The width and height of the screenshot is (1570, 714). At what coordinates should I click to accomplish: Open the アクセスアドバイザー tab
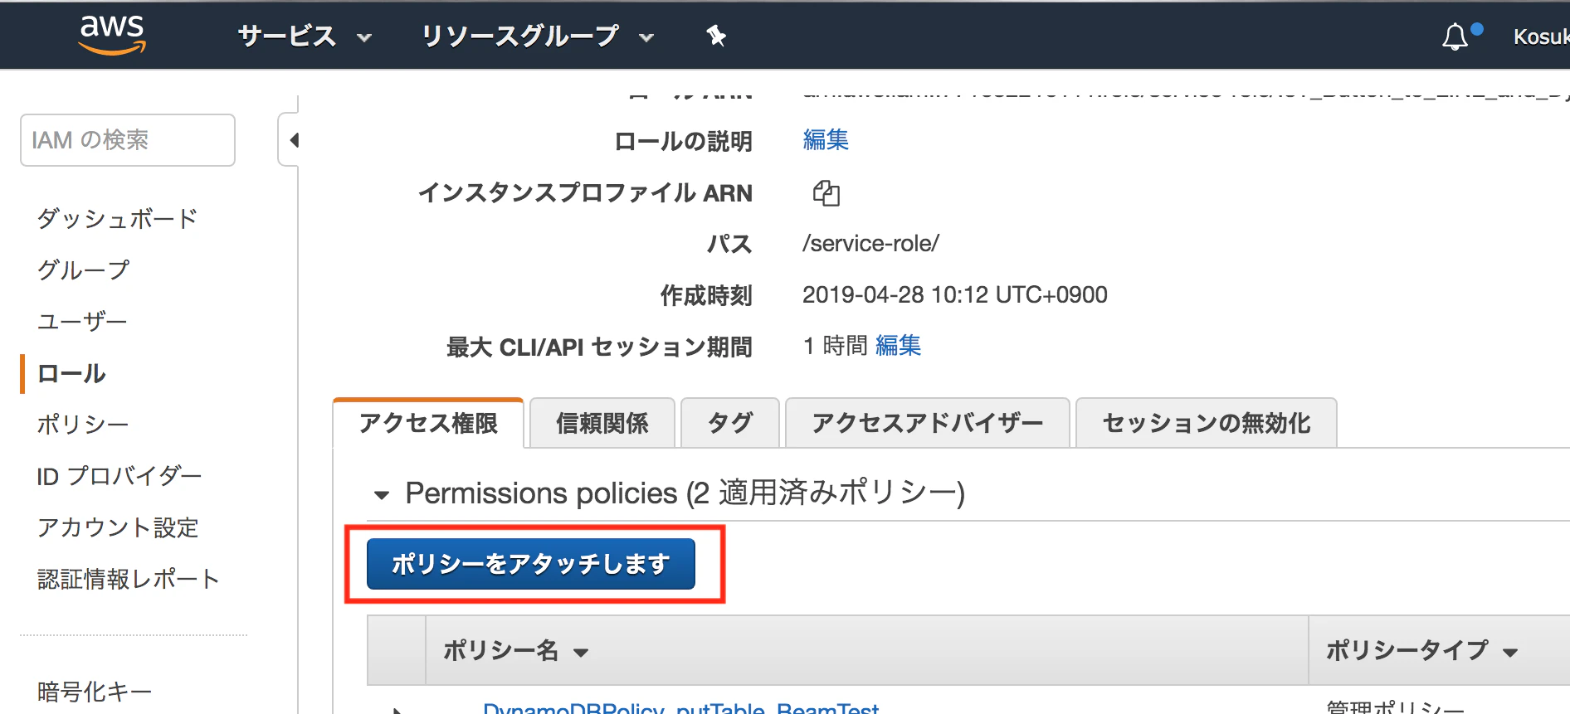[927, 423]
